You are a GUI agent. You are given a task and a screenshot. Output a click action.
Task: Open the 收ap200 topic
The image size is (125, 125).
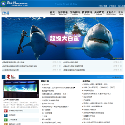[45, 84]
